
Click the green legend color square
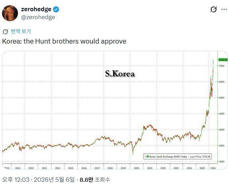[x=148, y=157]
